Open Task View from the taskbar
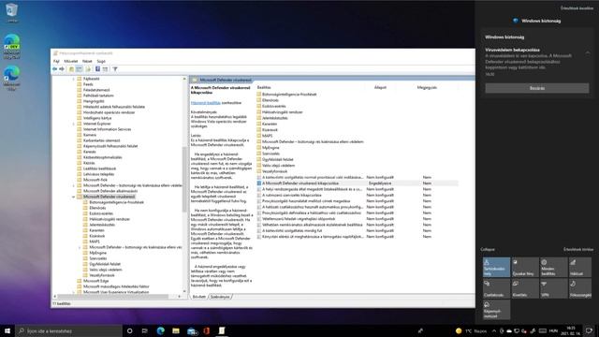This screenshot has width=599, height=337. point(145,330)
